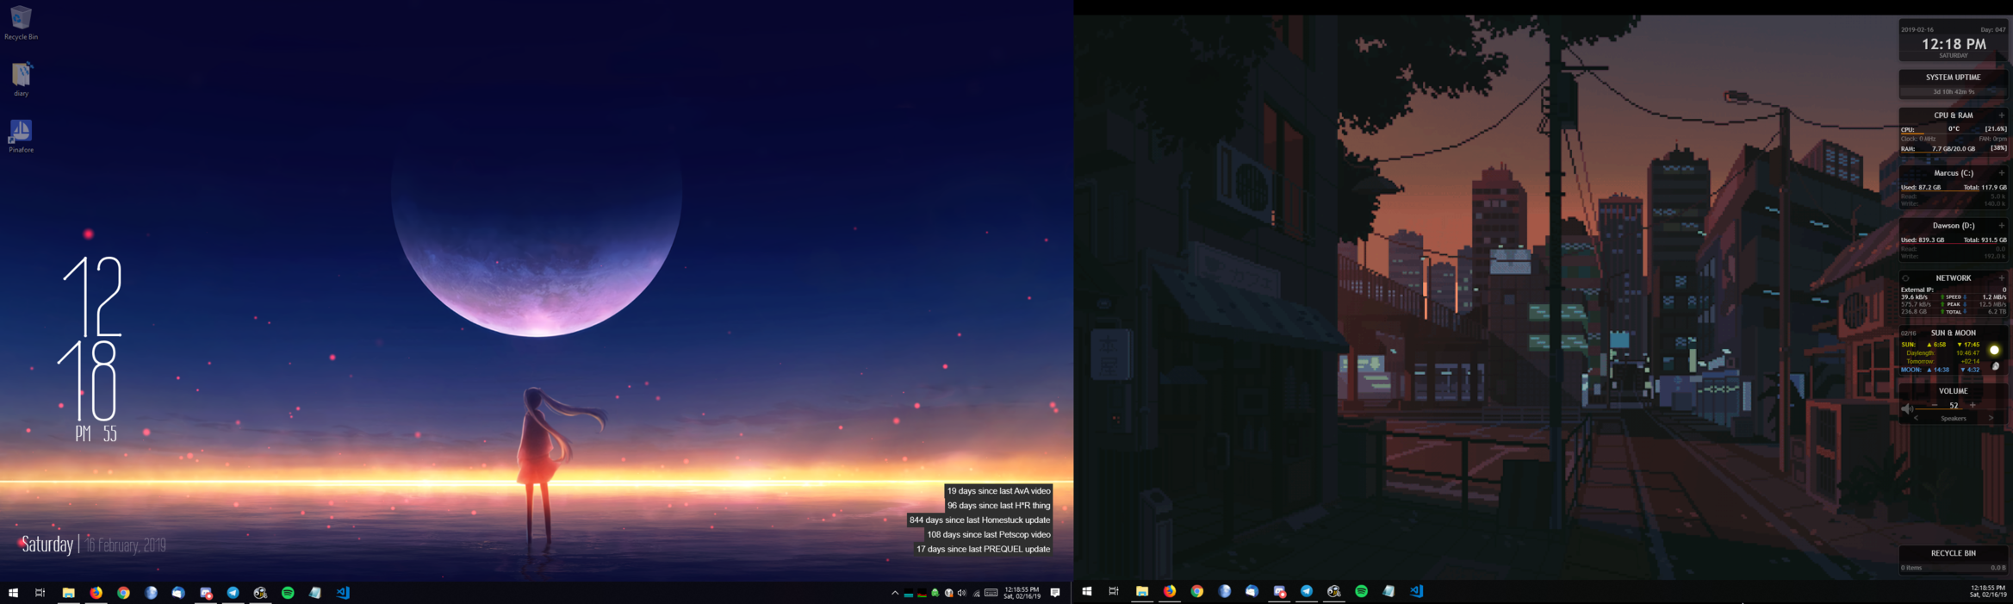The height and width of the screenshot is (604, 2013).
Task: Expand the Dawson (D:) drive widget plus
Action: [2001, 226]
